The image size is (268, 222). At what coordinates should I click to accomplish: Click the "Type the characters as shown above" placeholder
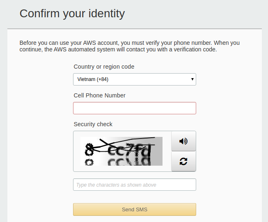pos(116,185)
